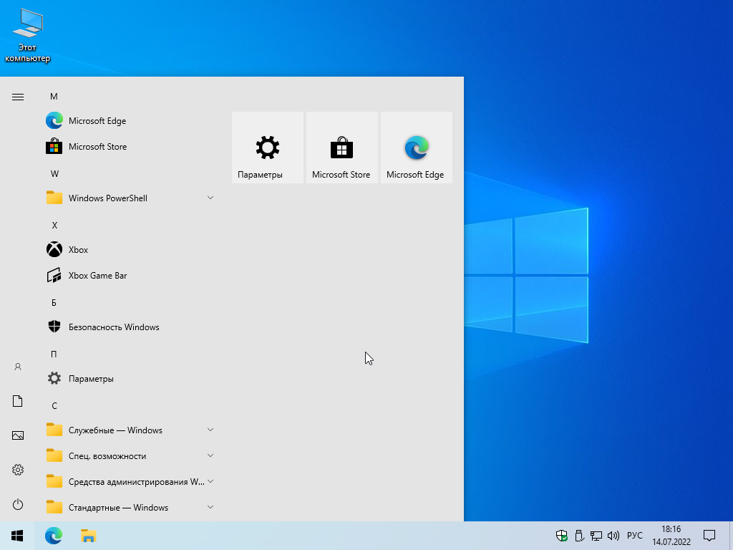Click the letter П section header
733x550 pixels.
[54, 354]
